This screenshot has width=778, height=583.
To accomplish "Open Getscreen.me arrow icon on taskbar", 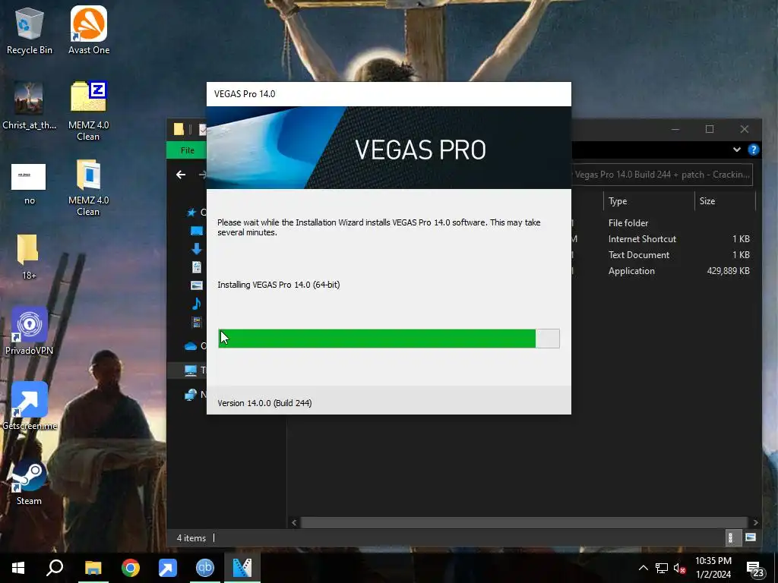I will tap(168, 568).
